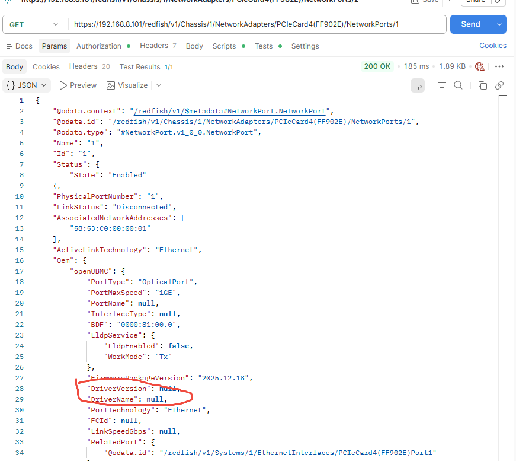Image resolution: width=516 pixels, height=461 pixels.
Task: Click line number 27 in the gutter
Action: click(20, 378)
